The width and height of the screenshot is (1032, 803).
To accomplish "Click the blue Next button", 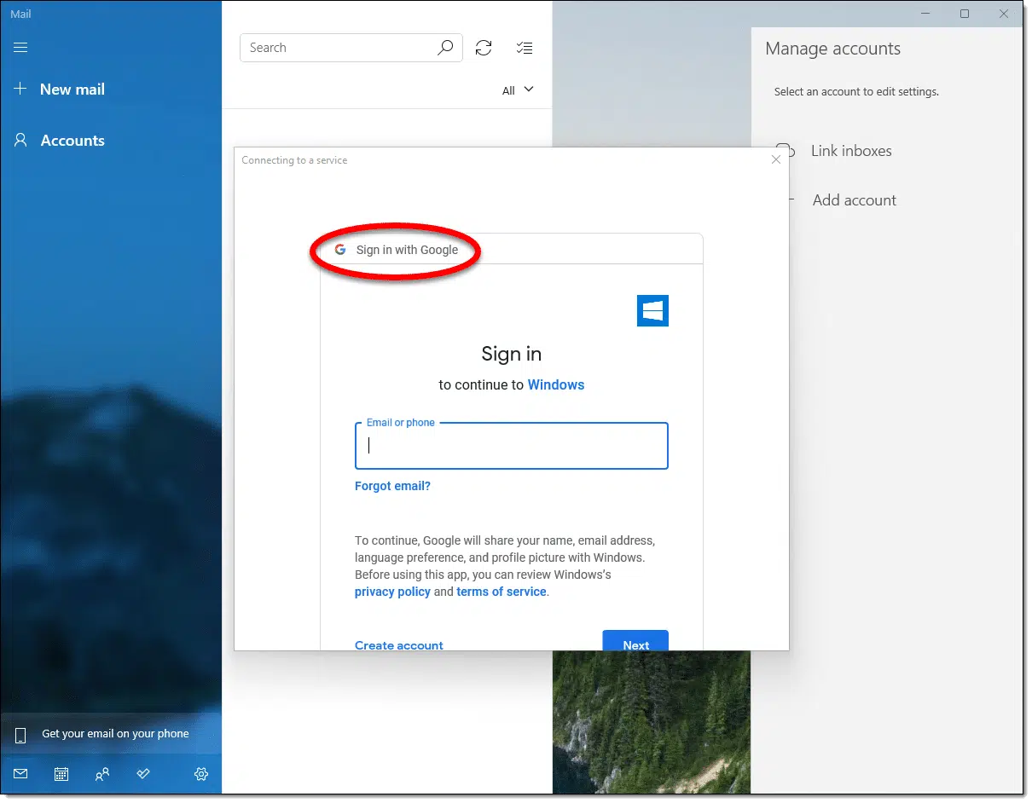I will pyautogui.click(x=635, y=641).
